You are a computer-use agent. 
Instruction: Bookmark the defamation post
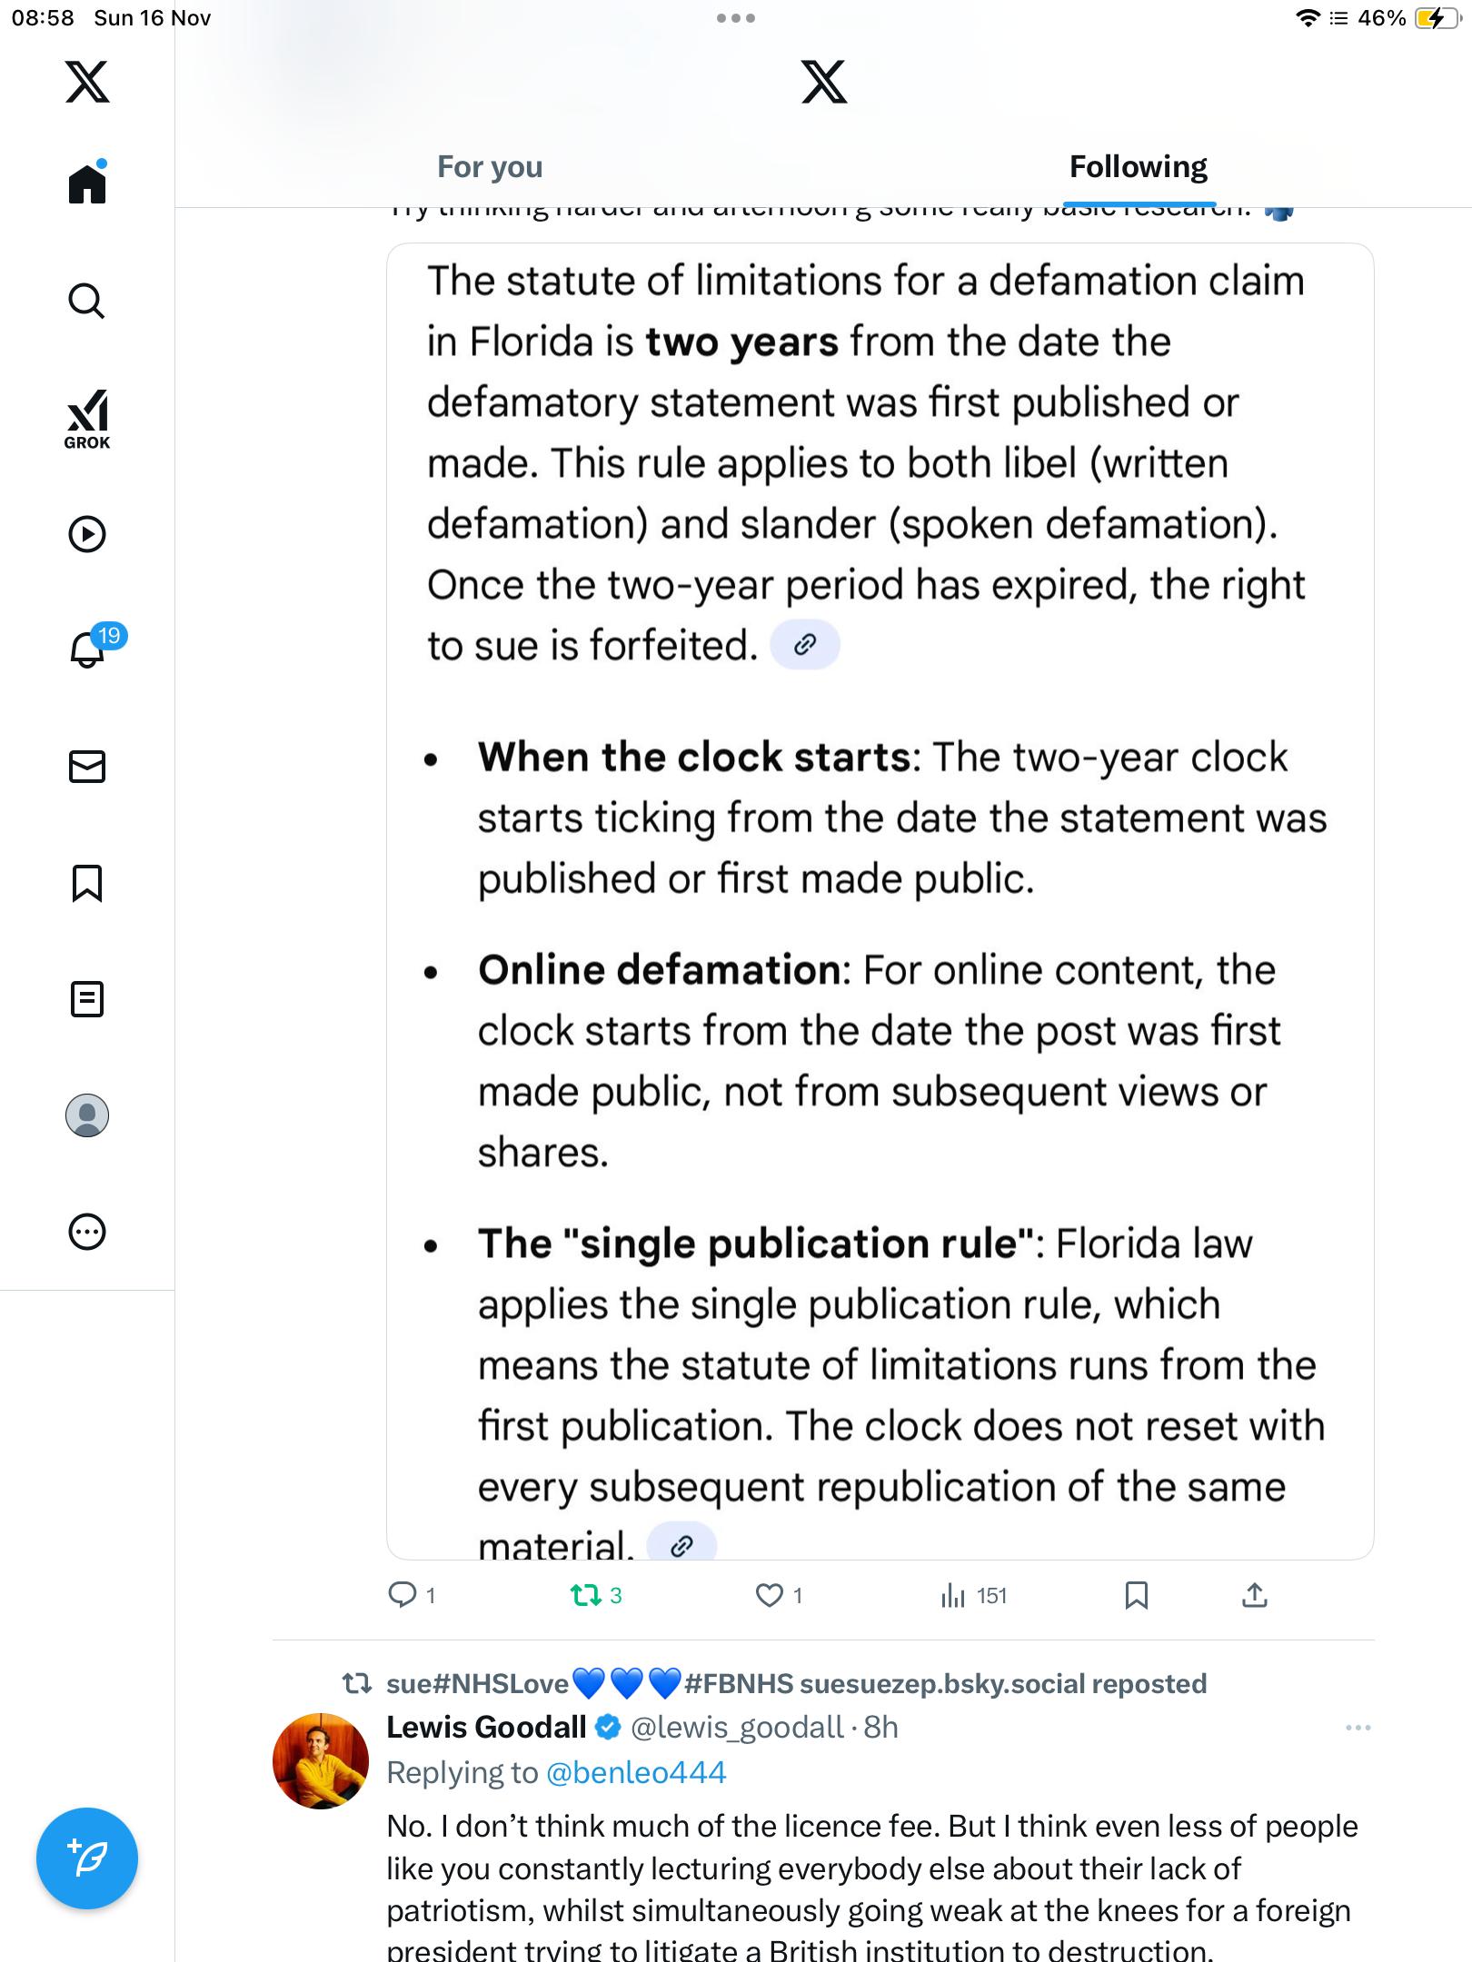point(1136,1595)
